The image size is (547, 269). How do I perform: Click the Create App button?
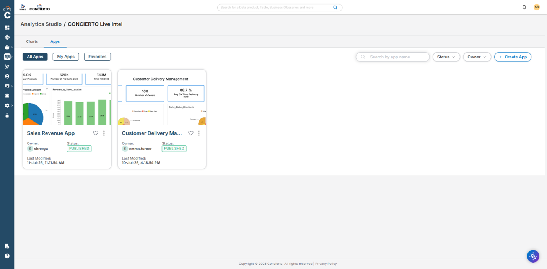[x=513, y=57]
